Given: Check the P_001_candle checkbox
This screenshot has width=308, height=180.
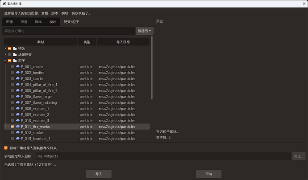Looking at the screenshot, I should 12,66.
